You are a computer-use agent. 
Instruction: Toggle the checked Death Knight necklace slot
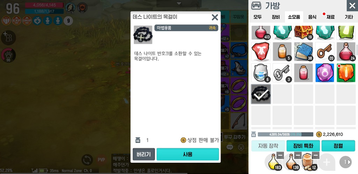click(x=261, y=94)
